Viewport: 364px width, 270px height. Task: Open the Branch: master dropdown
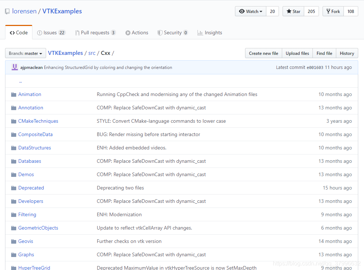click(25, 53)
